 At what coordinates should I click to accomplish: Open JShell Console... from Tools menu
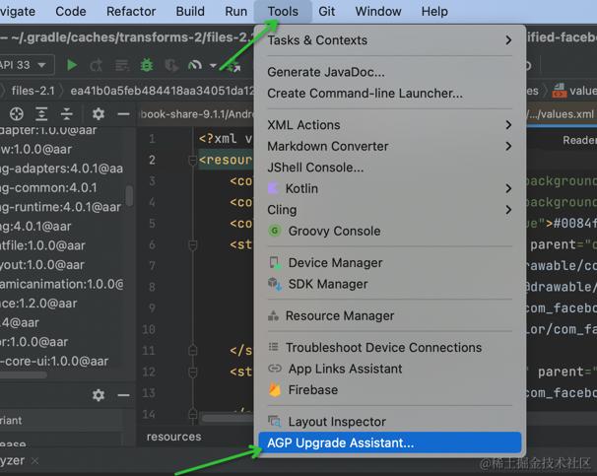pyautogui.click(x=389, y=168)
